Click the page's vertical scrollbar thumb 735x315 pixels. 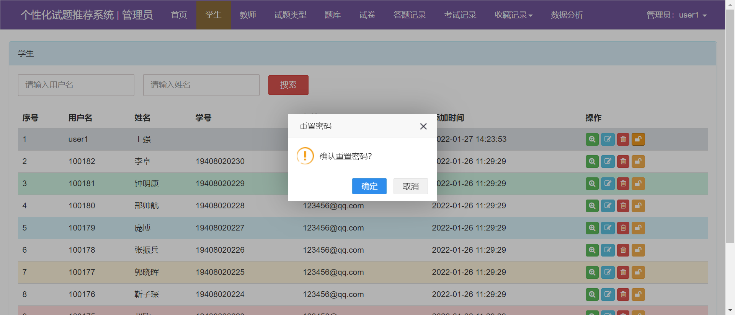tap(730, 126)
